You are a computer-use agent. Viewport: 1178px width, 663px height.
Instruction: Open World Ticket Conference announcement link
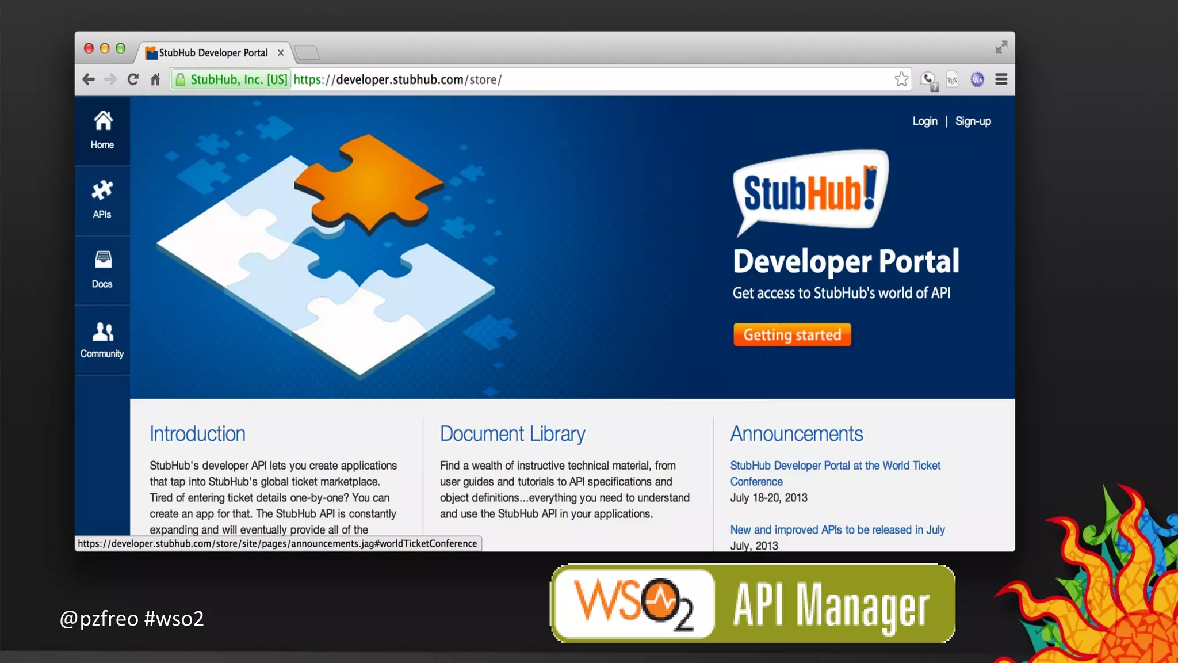(835, 466)
